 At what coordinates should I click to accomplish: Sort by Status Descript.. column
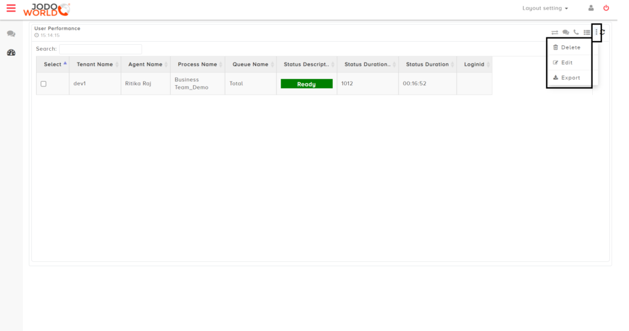(307, 64)
